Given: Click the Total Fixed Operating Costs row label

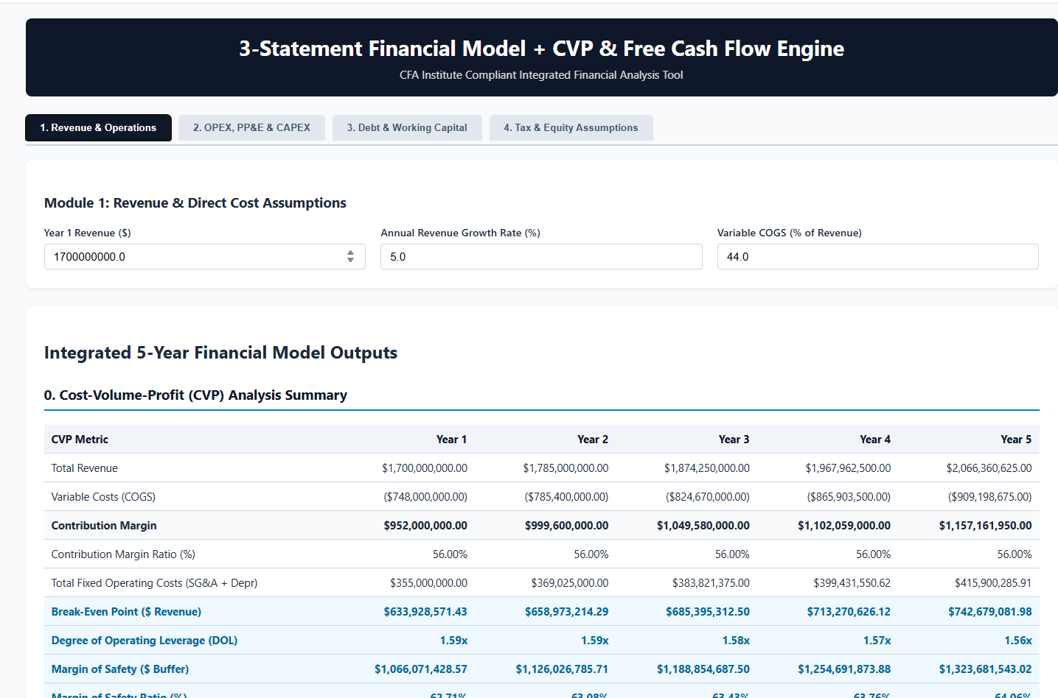Looking at the screenshot, I should (x=154, y=583).
